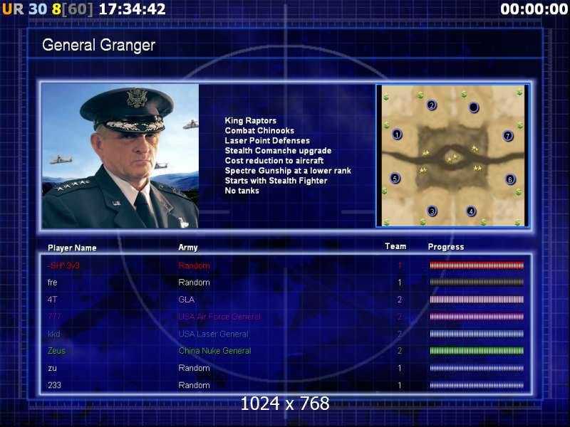Click General Granger's portrait image
The width and height of the screenshot is (570, 427).
pyautogui.click(x=120, y=156)
